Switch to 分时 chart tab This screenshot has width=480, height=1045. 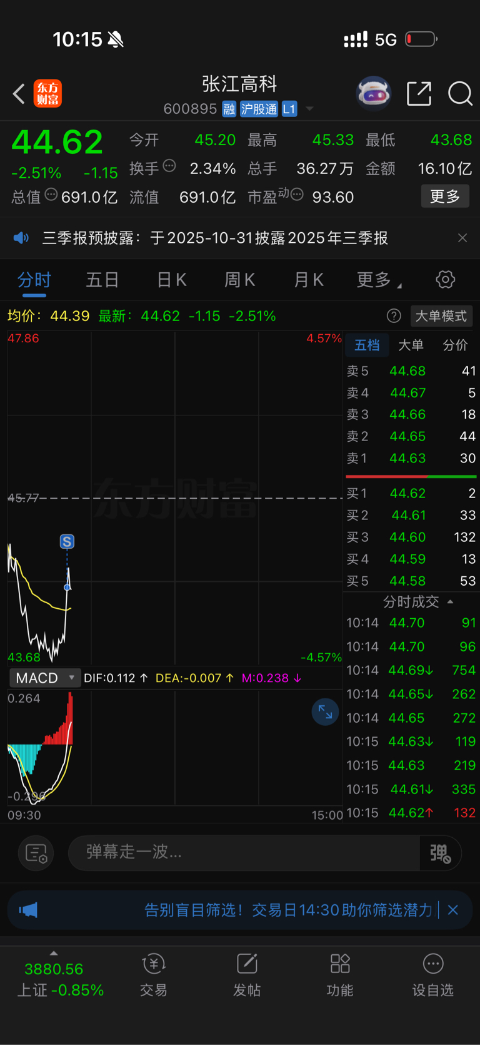(34, 280)
